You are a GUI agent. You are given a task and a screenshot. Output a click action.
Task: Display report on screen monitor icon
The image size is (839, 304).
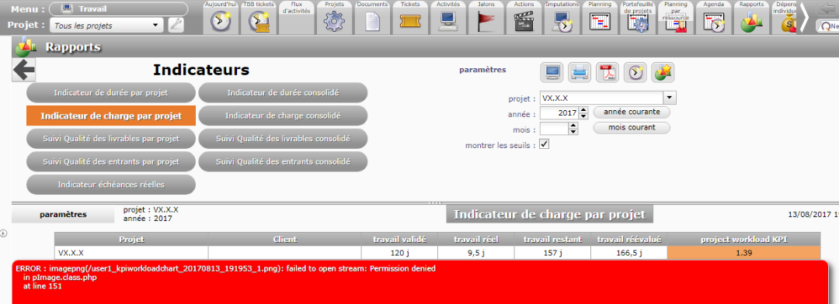pos(552,71)
